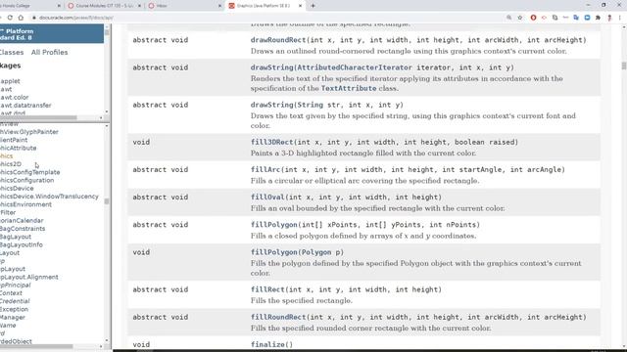The height and width of the screenshot is (352, 627).
Task: Close the Course Modules tab
Action: 139,6
